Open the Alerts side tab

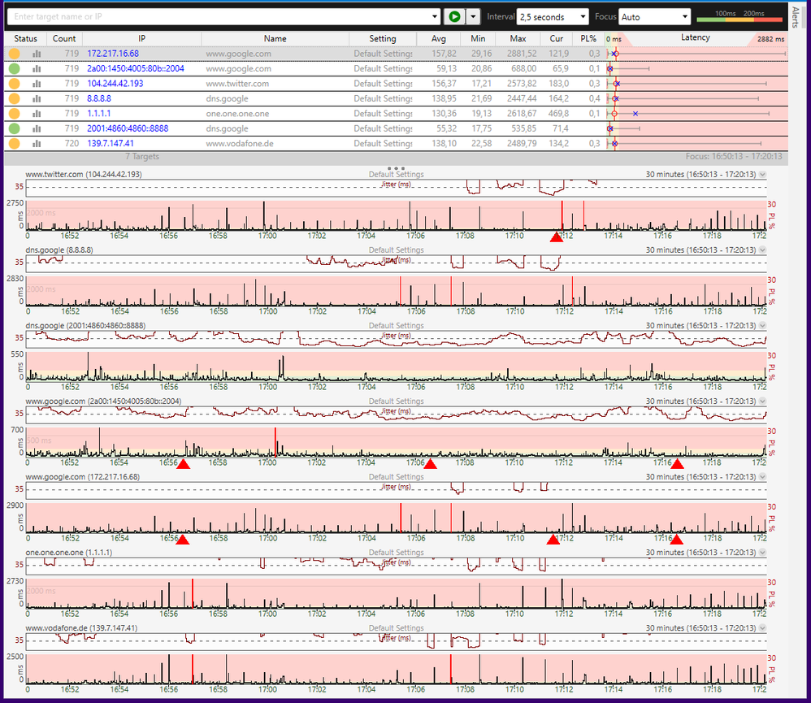click(795, 16)
